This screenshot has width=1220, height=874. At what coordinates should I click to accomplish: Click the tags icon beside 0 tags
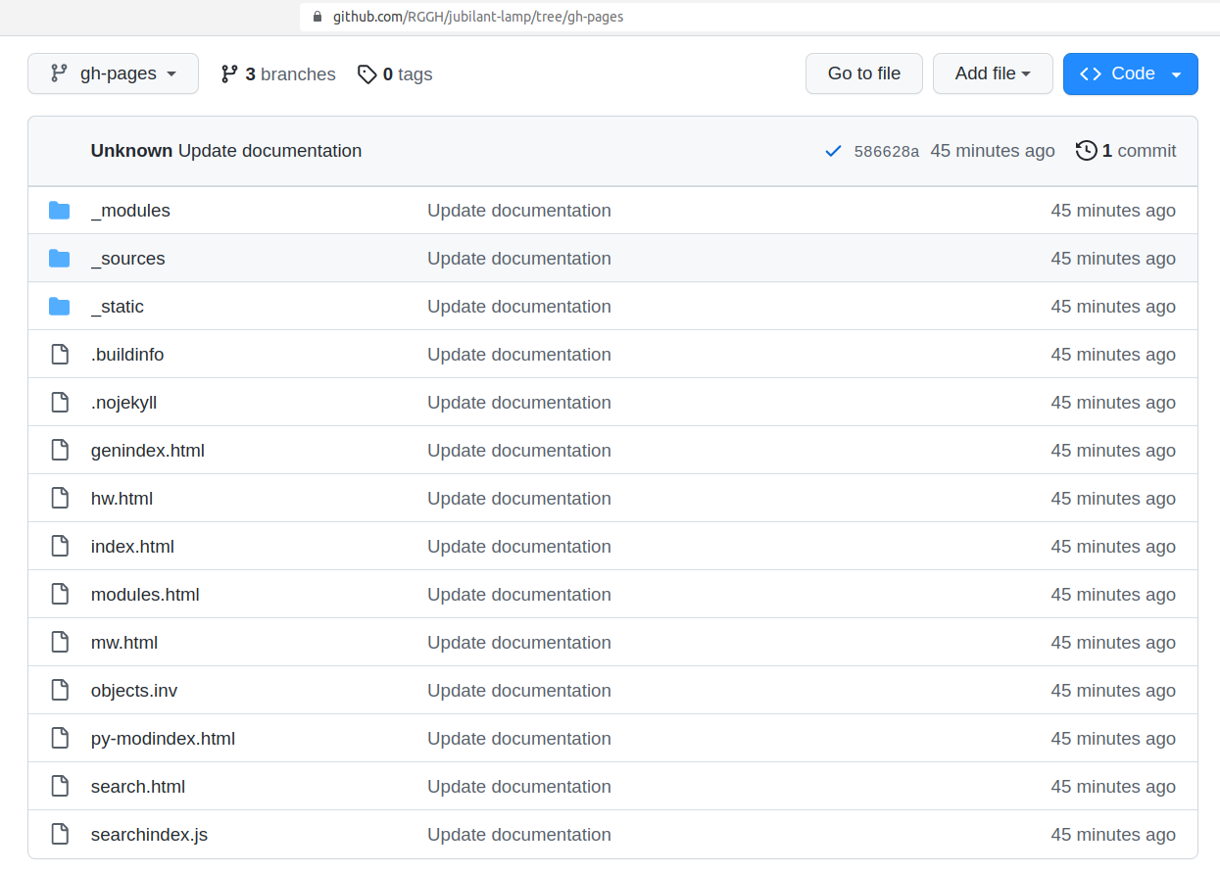[367, 73]
